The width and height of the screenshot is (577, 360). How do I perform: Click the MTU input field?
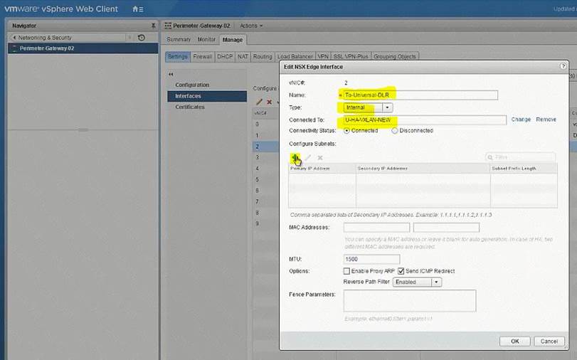(x=371, y=259)
